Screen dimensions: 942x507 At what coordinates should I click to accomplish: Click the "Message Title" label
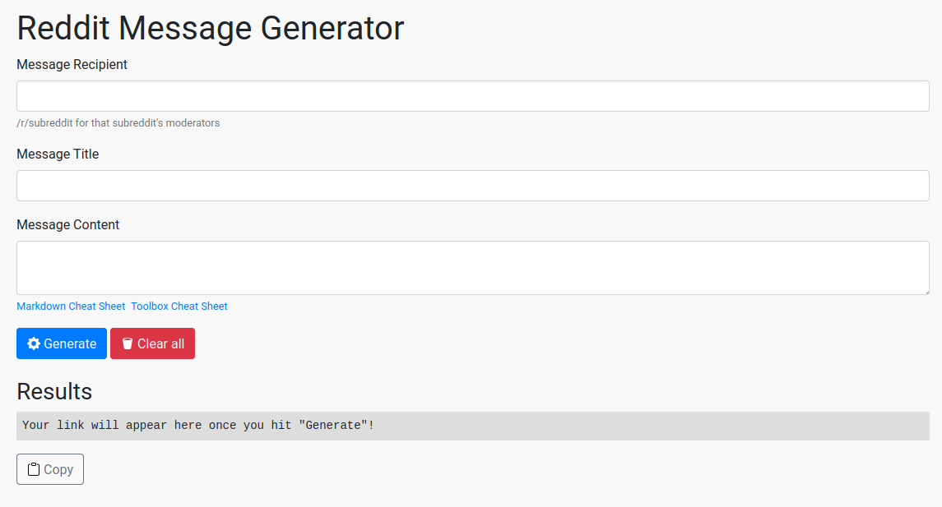(x=58, y=154)
